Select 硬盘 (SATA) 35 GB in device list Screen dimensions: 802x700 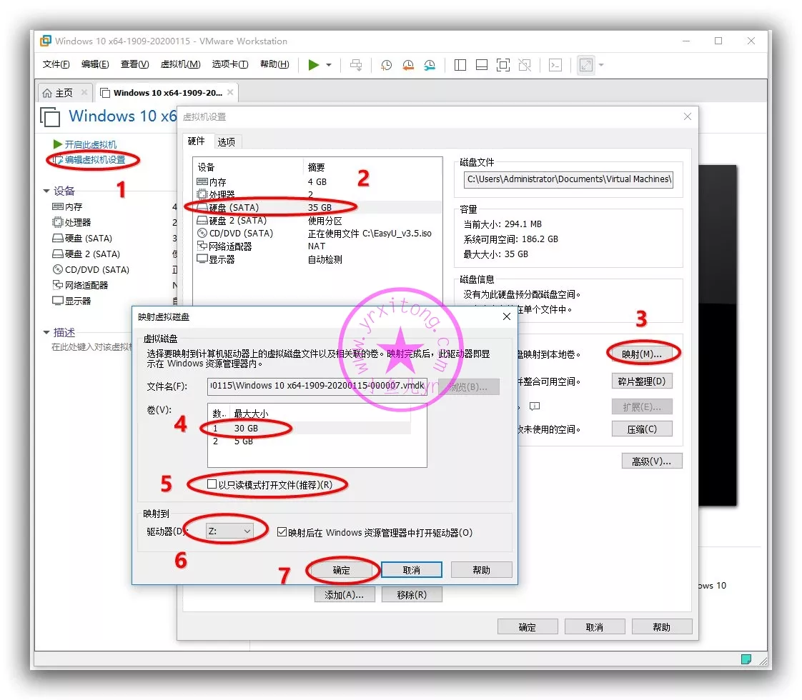[x=237, y=207]
